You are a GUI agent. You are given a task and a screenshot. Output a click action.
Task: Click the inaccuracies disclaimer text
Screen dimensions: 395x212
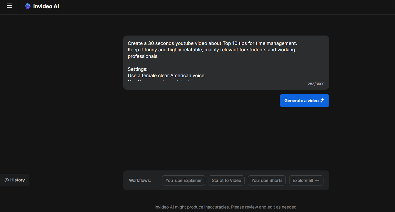point(226,207)
